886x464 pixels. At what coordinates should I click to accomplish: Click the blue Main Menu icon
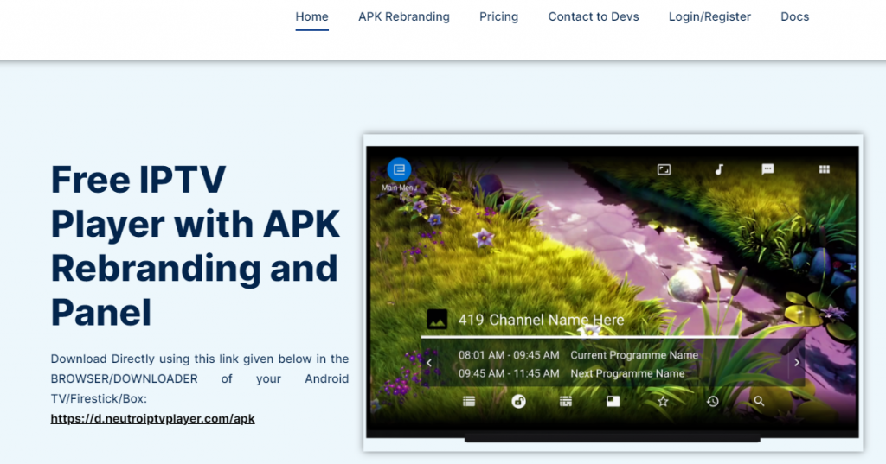point(399,169)
